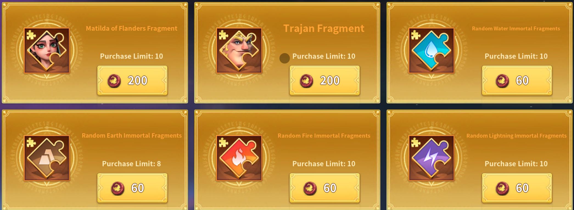Open Matilda of Flanders fragment portrait icon
The image size is (574, 210).
[x=47, y=50]
